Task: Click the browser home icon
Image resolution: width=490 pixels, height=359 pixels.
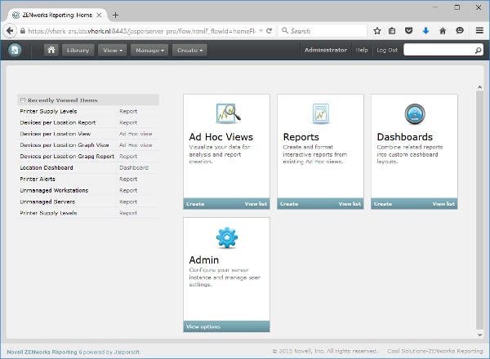Action: (443, 31)
